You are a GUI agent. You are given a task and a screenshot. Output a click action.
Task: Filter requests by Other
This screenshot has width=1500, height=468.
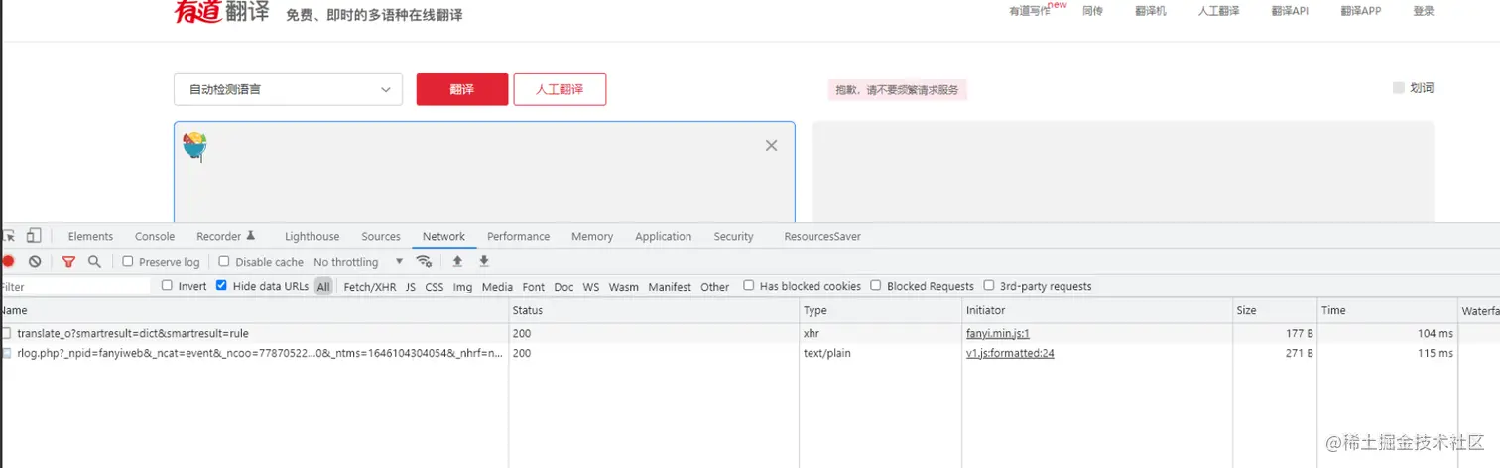[714, 287]
